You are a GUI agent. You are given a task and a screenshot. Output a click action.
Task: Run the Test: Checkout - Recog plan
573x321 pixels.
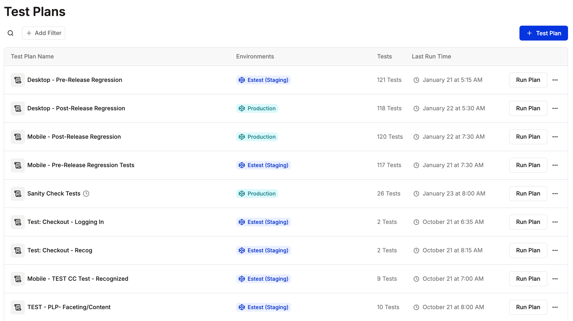(x=528, y=250)
